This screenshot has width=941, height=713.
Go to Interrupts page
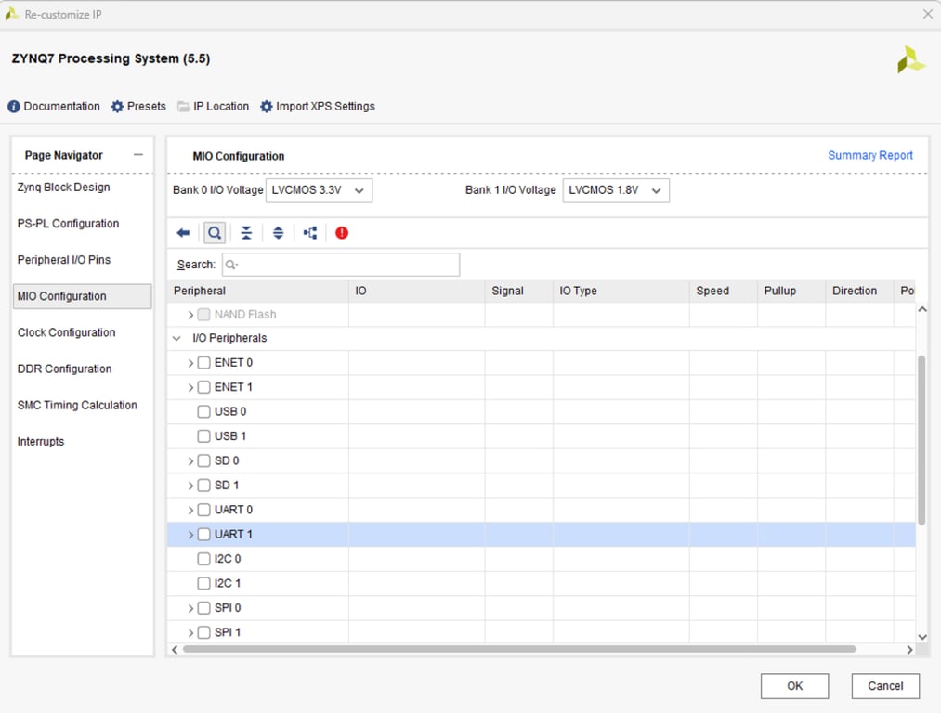(40, 441)
